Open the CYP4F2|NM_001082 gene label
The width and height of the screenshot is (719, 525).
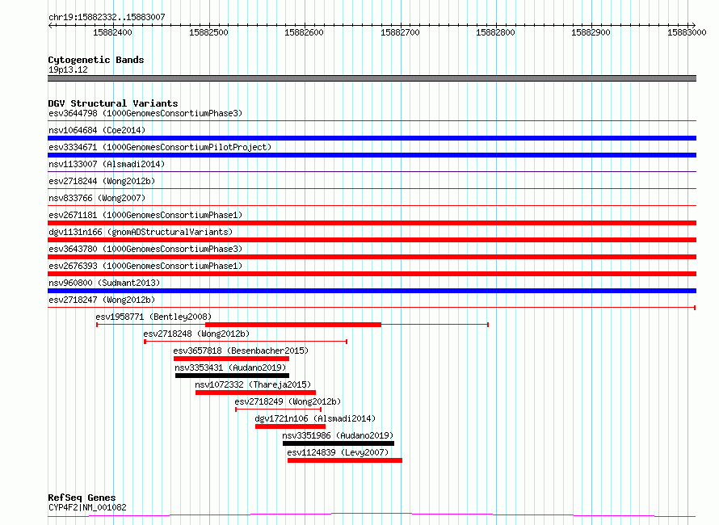pyautogui.click(x=87, y=507)
